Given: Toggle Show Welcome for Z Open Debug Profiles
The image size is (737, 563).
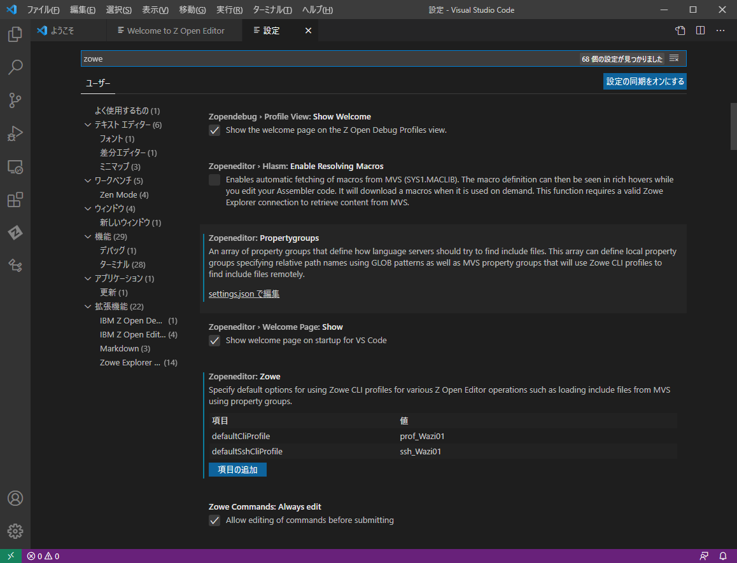Looking at the screenshot, I should 214,130.
